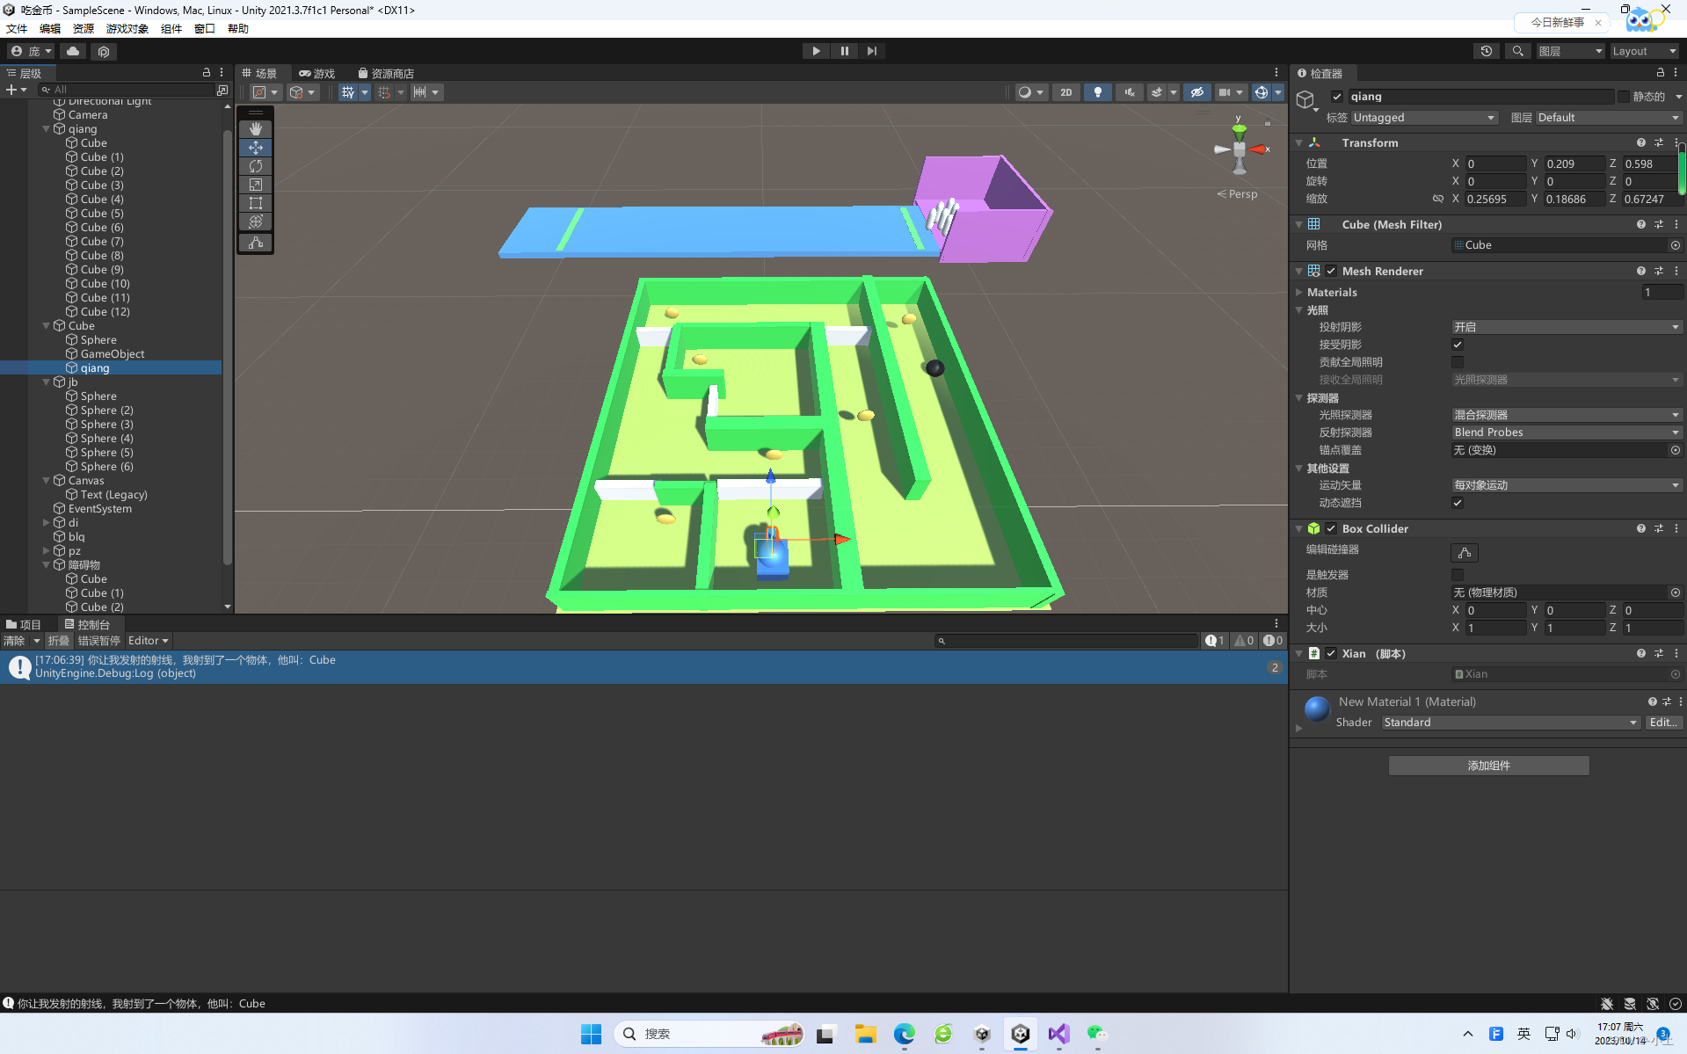Select the Hand view tool
The height and width of the screenshot is (1054, 1687).
pos(256,129)
